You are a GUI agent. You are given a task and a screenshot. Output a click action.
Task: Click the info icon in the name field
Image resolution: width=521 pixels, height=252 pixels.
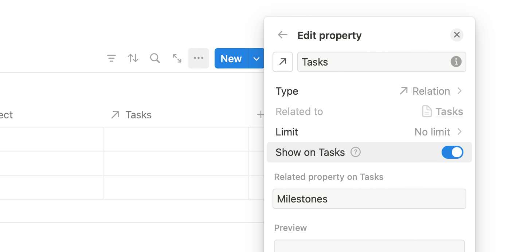pyautogui.click(x=456, y=62)
